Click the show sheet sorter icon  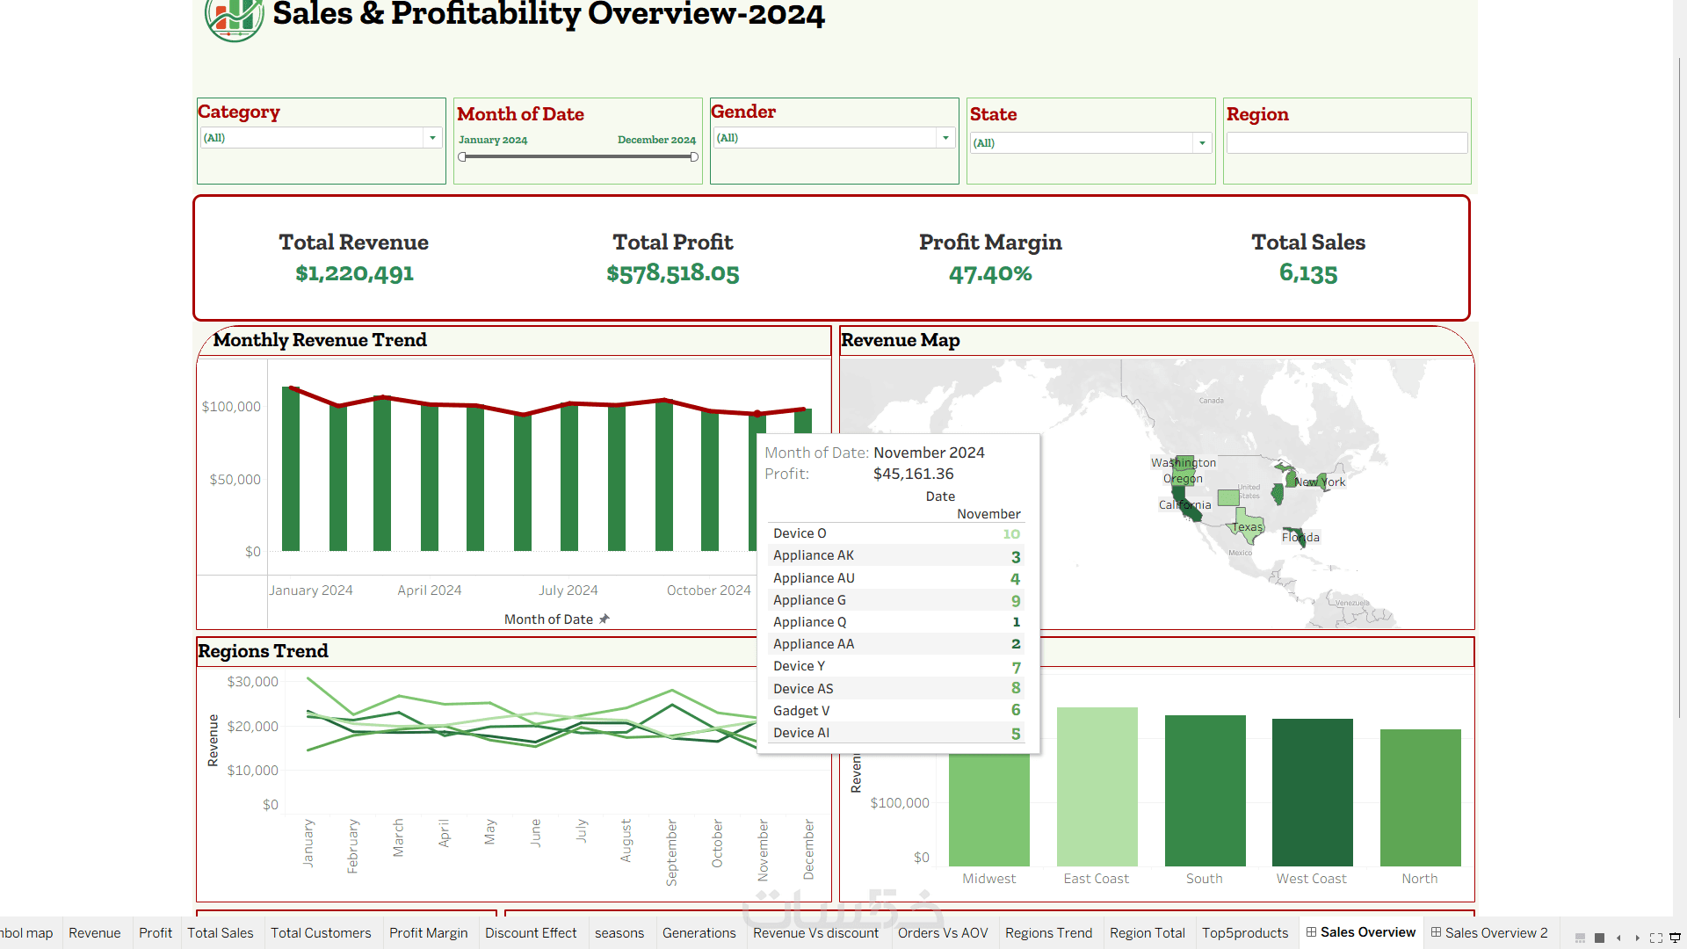pos(1599,938)
